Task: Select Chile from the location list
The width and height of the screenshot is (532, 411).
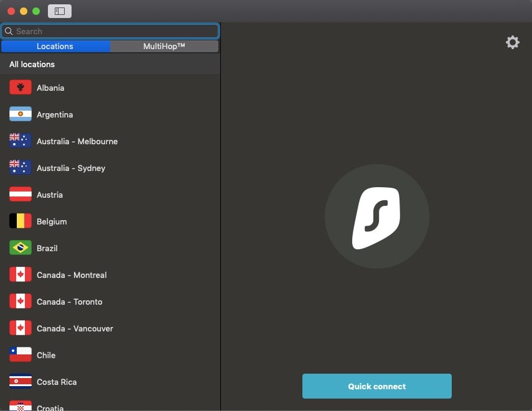Action: (x=110, y=355)
